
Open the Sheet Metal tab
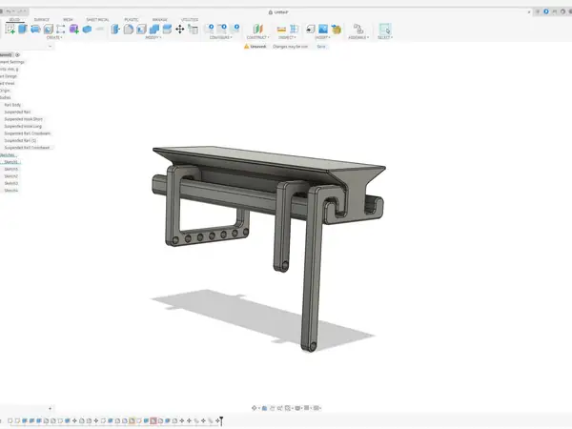[x=97, y=20]
